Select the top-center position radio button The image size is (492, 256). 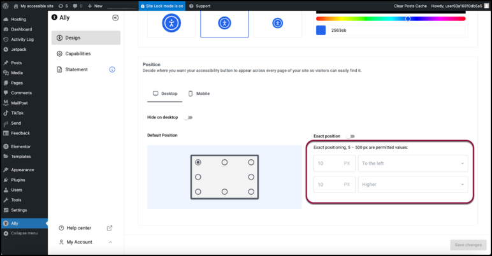click(x=224, y=162)
